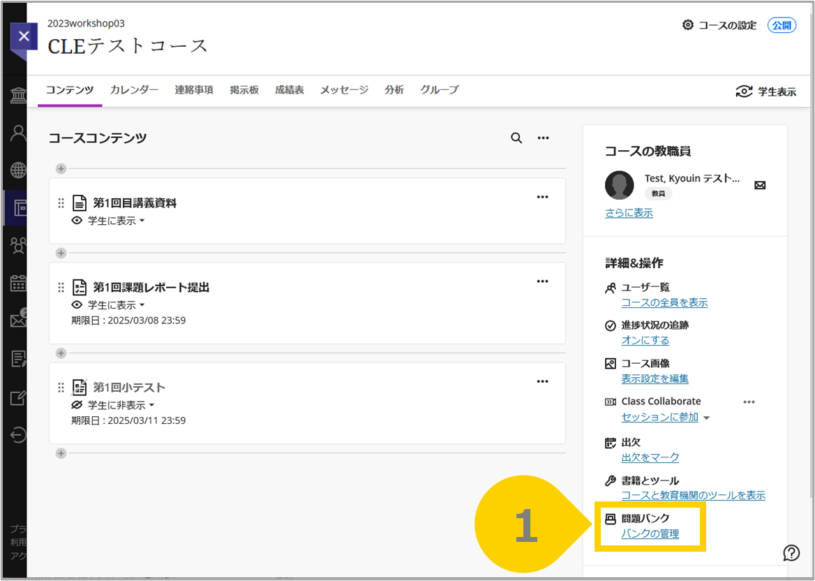Viewport: 815px width, 581px height.
Task: Search course content with the magnifier icon
Action: coord(516,138)
